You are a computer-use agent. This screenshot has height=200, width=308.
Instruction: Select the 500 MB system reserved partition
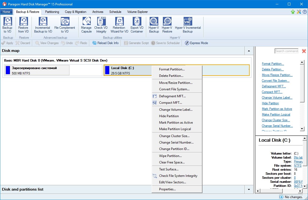point(37,70)
